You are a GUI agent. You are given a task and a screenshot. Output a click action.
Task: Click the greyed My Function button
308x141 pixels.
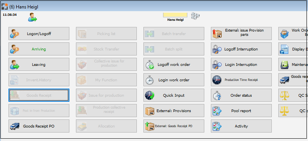[106, 80]
